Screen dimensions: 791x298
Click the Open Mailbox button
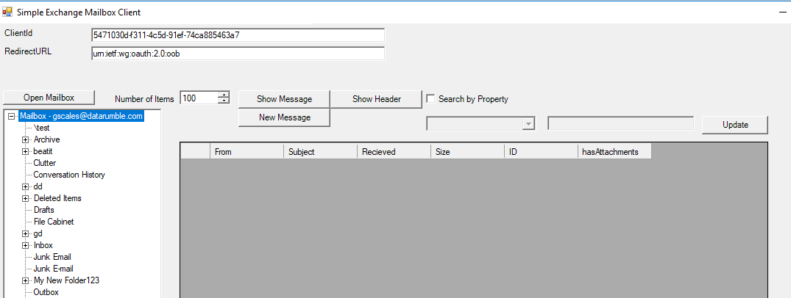49,98
